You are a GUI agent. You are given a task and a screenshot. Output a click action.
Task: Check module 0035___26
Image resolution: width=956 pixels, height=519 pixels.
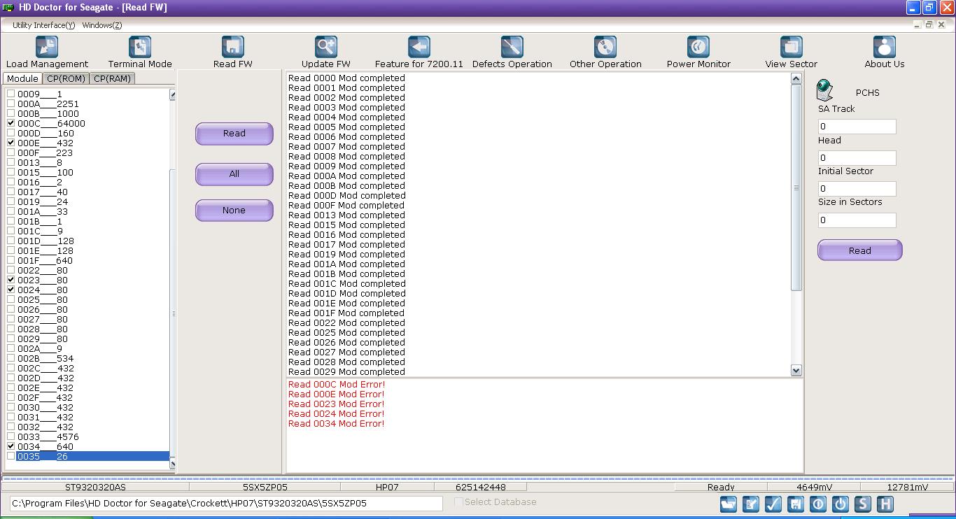click(x=10, y=456)
